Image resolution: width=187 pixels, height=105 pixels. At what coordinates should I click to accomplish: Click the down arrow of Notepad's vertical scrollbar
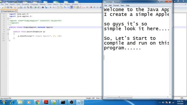170,95
